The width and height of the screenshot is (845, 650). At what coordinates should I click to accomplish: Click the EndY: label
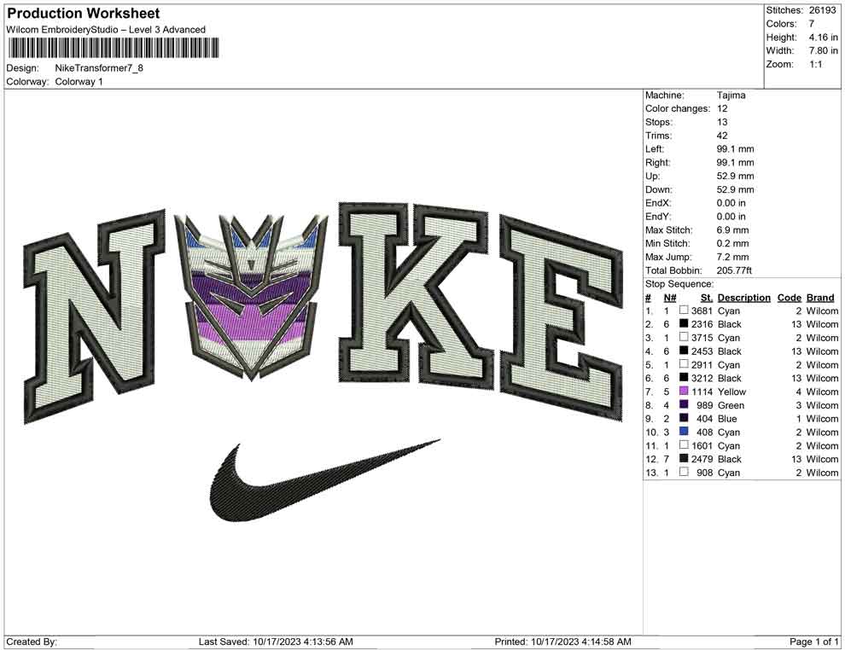click(658, 216)
